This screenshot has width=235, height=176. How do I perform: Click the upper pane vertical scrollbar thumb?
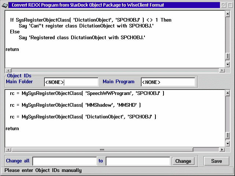(228, 56)
